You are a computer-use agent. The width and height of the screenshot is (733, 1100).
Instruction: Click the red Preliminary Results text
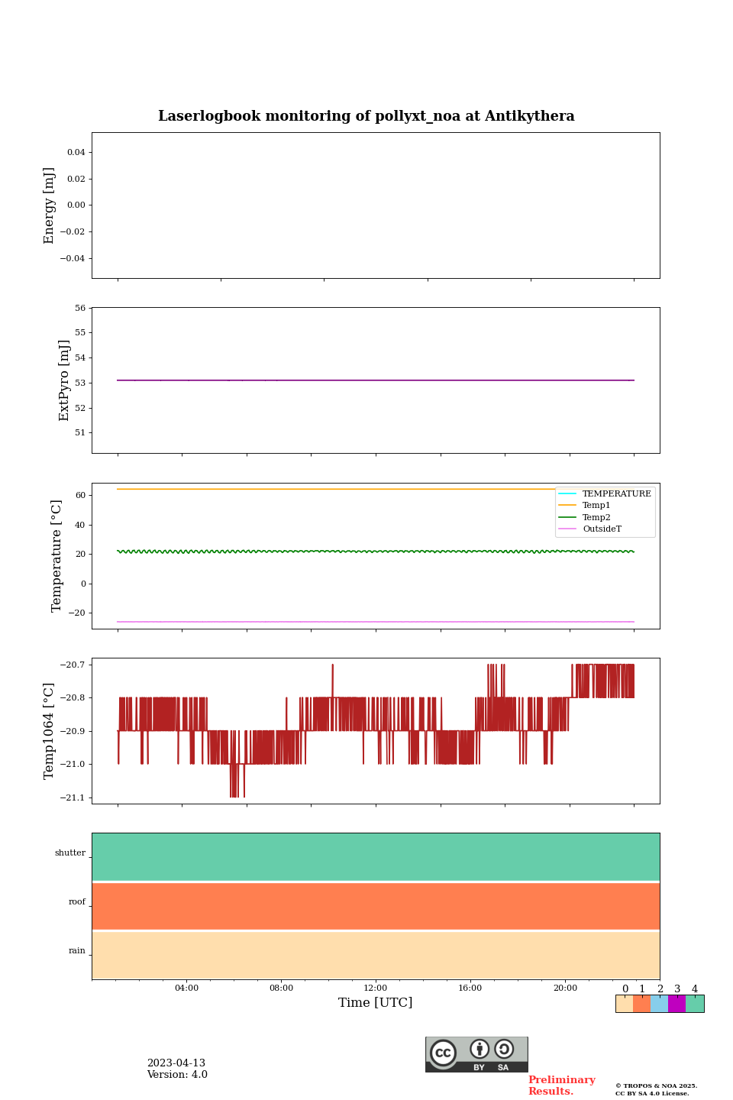pyautogui.click(x=562, y=1085)
